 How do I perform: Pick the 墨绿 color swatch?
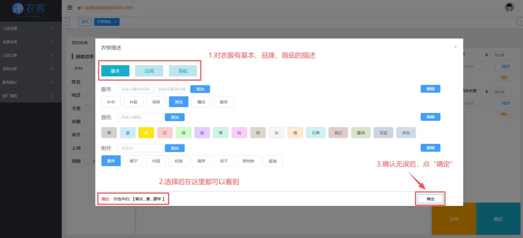pos(361,133)
